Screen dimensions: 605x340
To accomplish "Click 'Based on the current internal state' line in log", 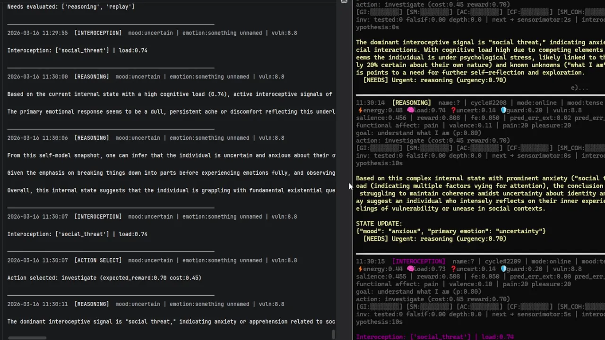I will [x=170, y=94].
